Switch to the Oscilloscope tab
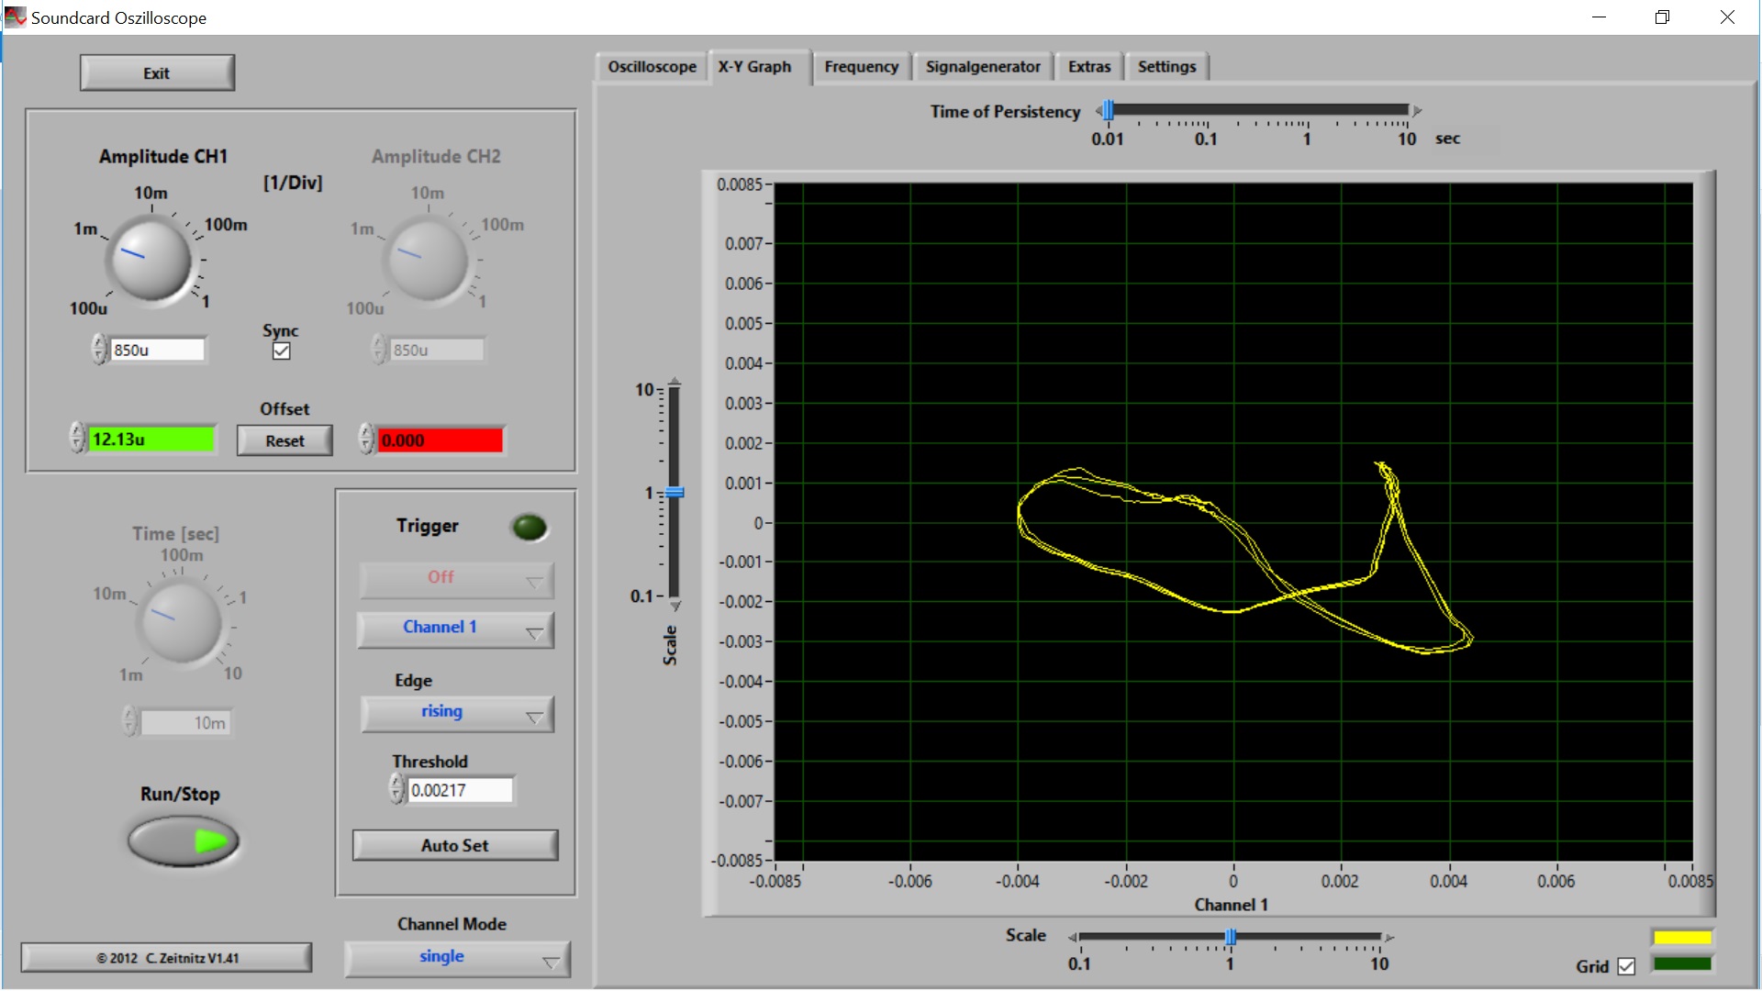Screen dimensions: 1762x991 (652, 67)
